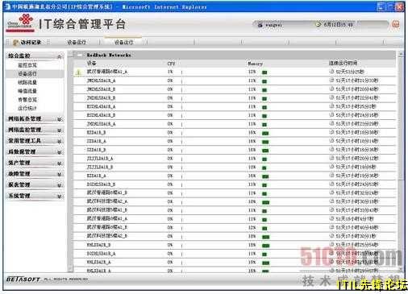Expand the 网络拓扑管理 sidebar section
Viewport: 408px width, 294px height.
[60, 119]
